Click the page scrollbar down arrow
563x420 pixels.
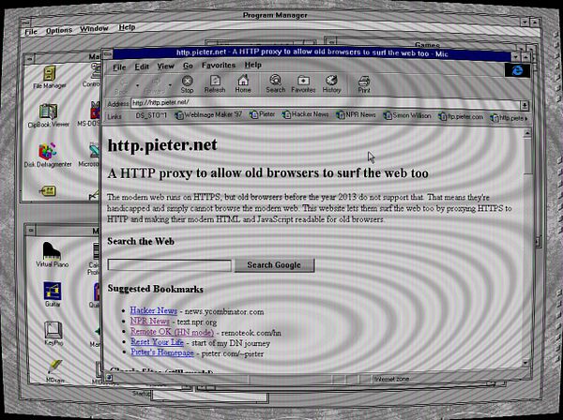pos(525,363)
